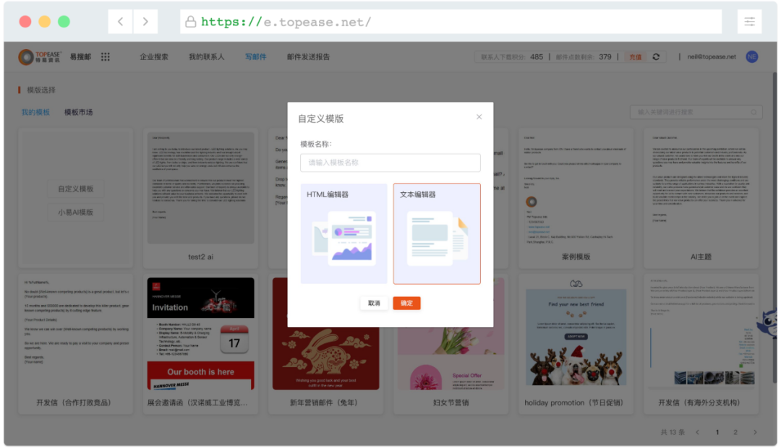Open the 邮件发送报告 menu item

click(x=310, y=56)
